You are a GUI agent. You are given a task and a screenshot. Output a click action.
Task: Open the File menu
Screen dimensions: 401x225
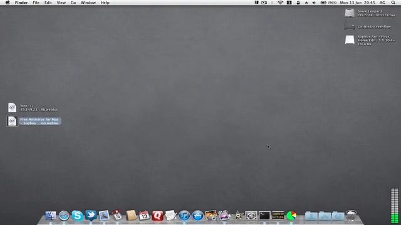click(36, 2)
